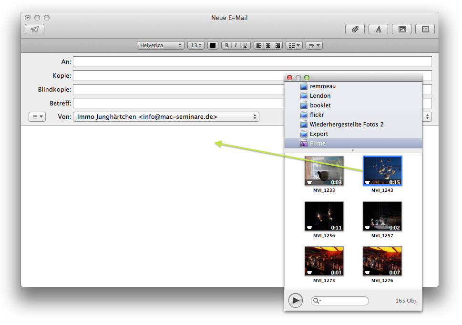Toggle bold formatting (B)

click(x=226, y=45)
